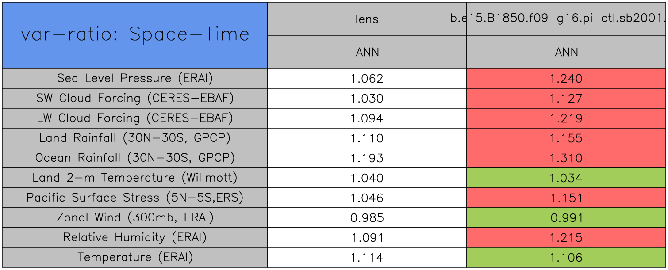668x270 pixels.
Task: Click the green 1.034 value cell
Action: coord(566,178)
